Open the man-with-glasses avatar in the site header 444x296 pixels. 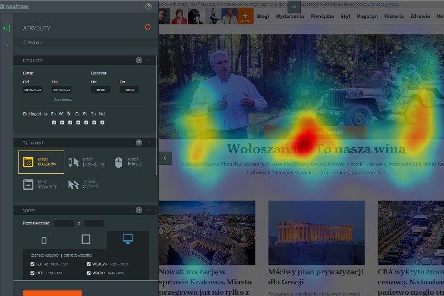pos(164,16)
